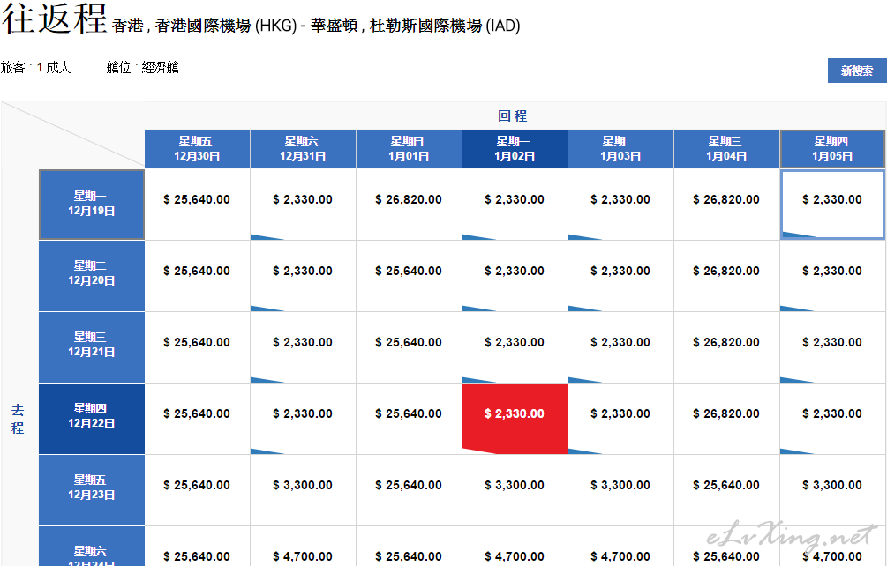This screenshot has height=566, width=887.
Task: Select return date header 星期四 1月05日
Action: click(832, 149)
